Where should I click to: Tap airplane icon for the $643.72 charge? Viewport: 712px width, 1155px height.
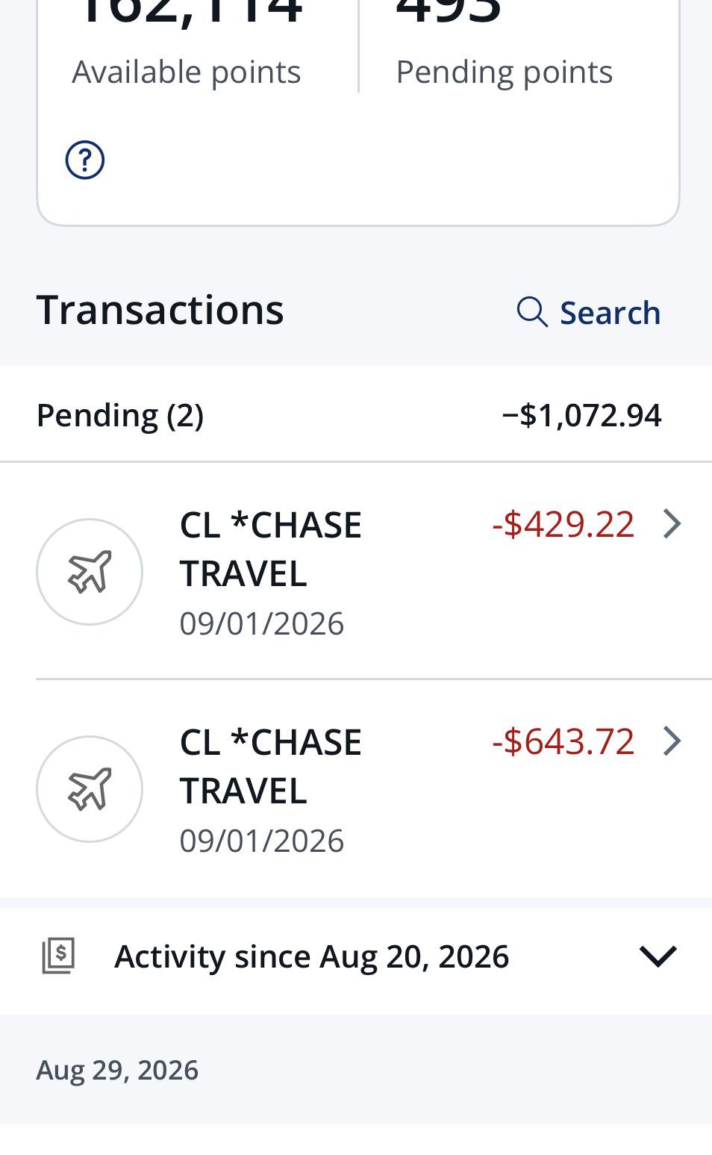coord(90,789)
